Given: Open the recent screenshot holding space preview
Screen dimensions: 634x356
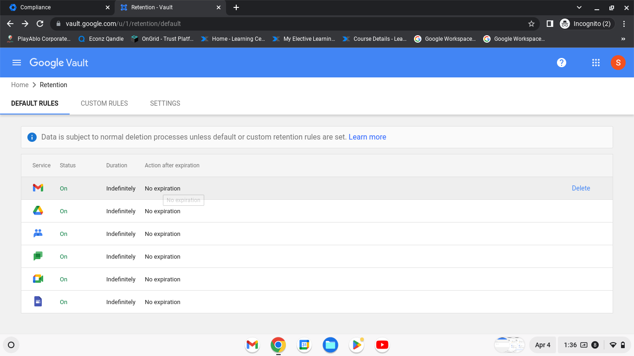Looking at the screenshot, I should [x=510, y=345].
